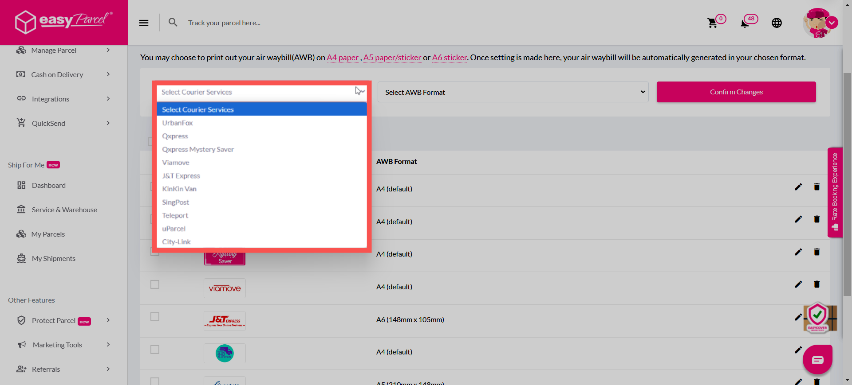Choose City-Link from courier list
The height and width of the screenshot is (385, 852).
point(262,241)
